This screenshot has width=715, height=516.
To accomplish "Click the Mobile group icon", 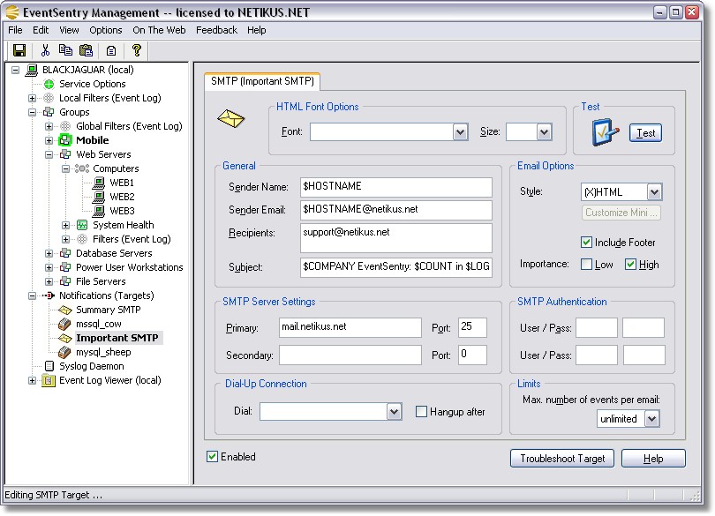I will pyautogui.click(x=65, y=140).
